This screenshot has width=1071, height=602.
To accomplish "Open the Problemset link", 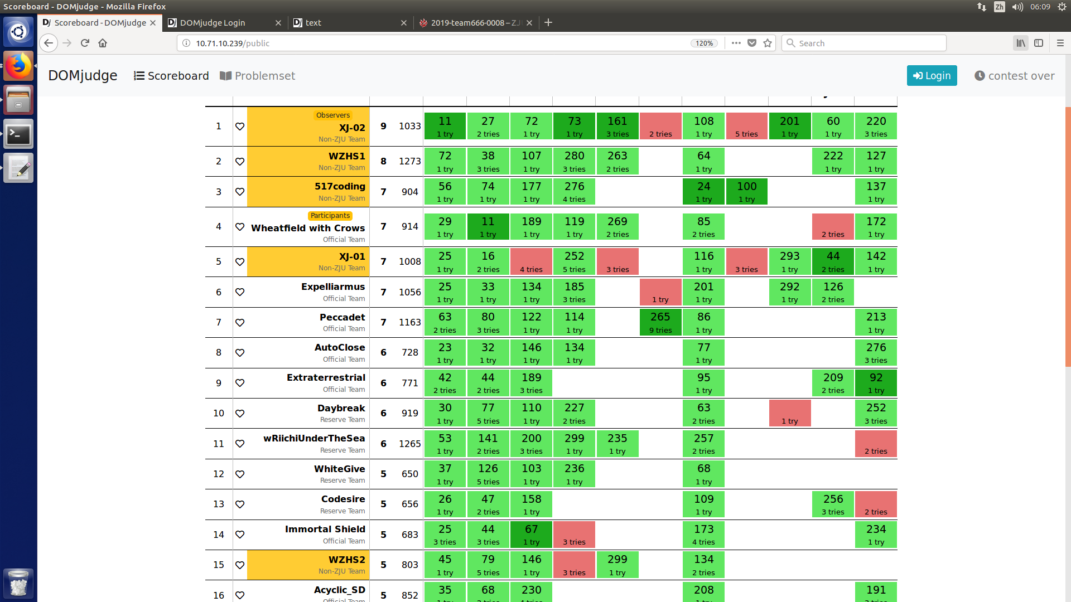I will pyautogui.click(x=258, y=76).
